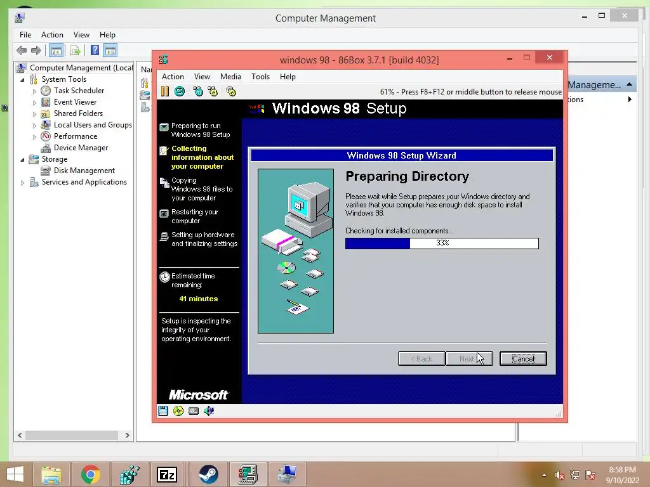Select Disk Management in the tree
The height and width of the screenshot is (487, 650).
(84, 171)
